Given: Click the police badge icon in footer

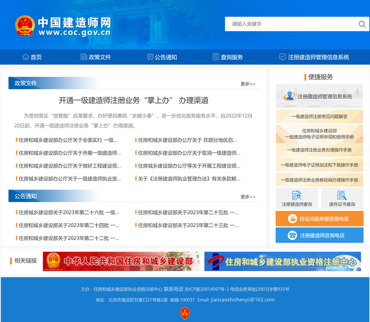Looking at the screenshot, I should coord(185,313).
